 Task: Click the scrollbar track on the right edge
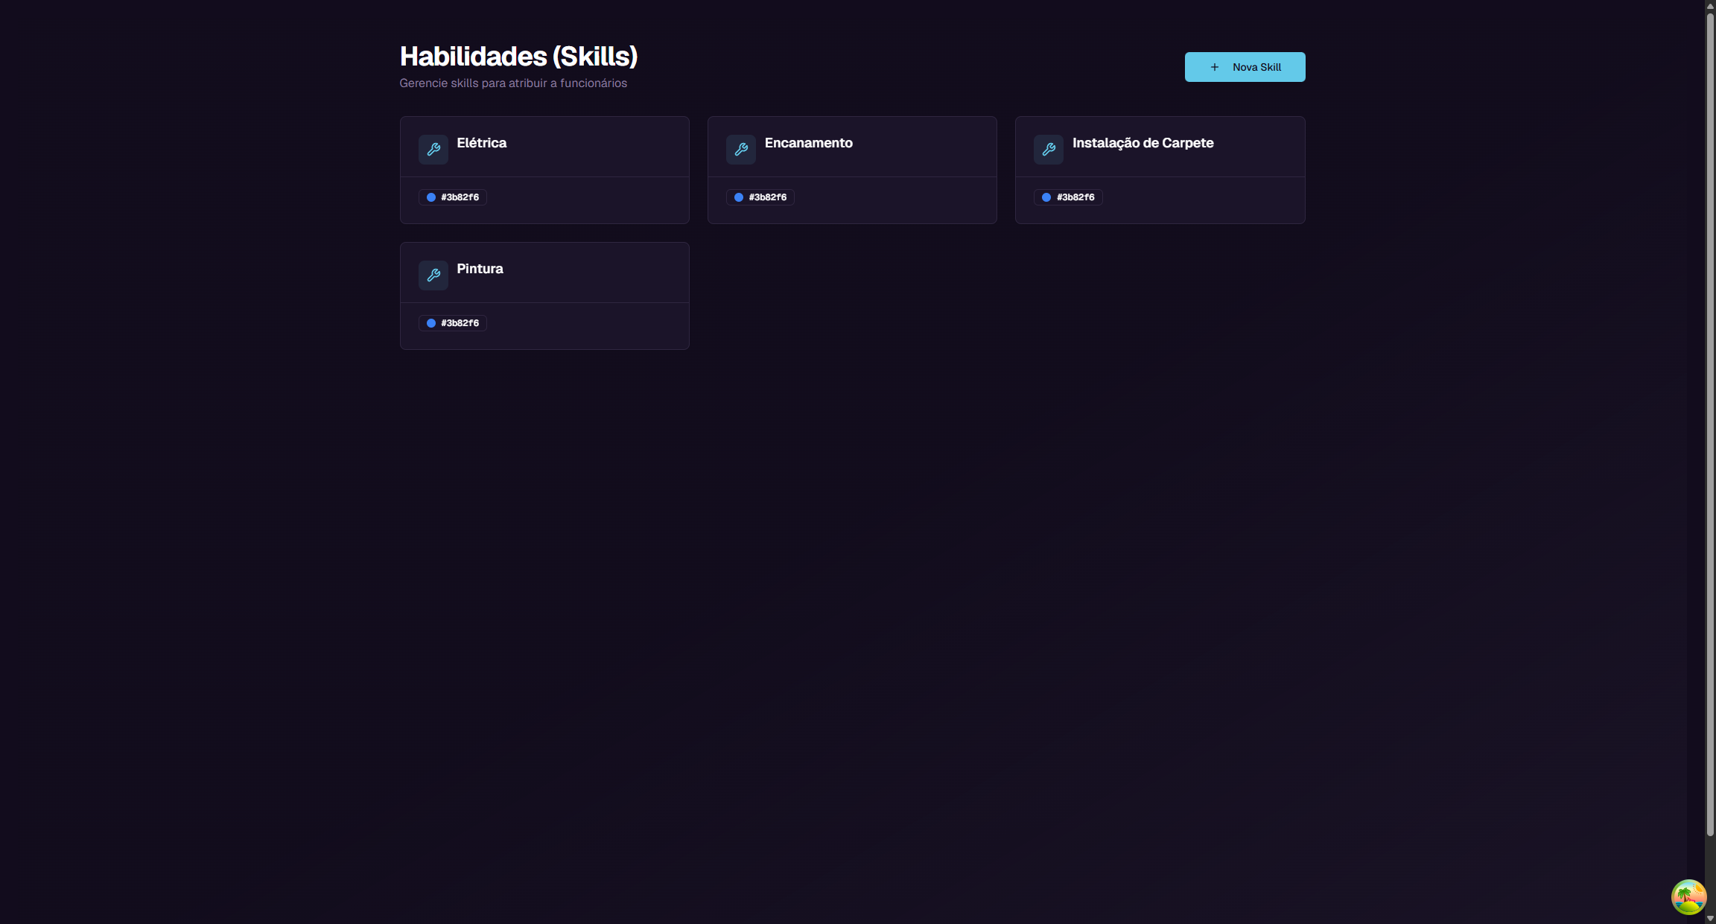pyautogui.click(x=1709, y=447)
